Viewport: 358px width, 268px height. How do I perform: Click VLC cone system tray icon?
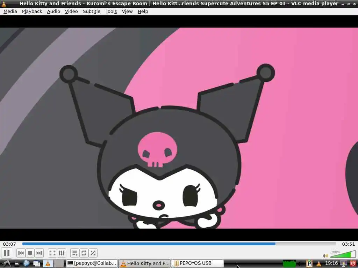point(319,264)
